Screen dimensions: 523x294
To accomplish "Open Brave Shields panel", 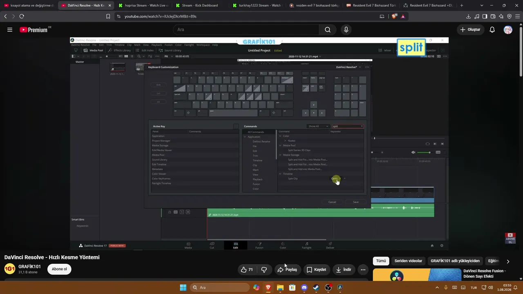I will (394, 16).
